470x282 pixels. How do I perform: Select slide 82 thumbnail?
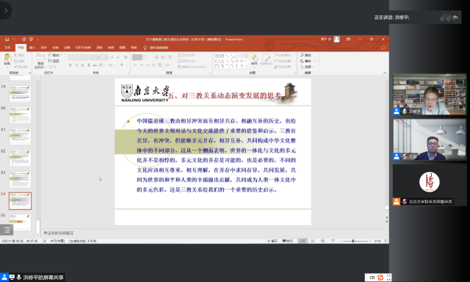pyautogui.click(x=20, y=158)
